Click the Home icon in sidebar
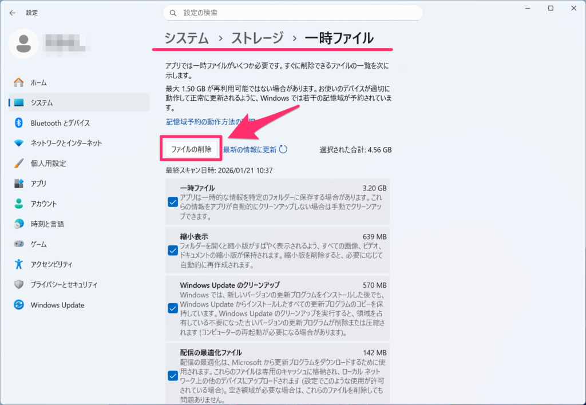Viewport: 586px width, 405px height. point(19,82)
